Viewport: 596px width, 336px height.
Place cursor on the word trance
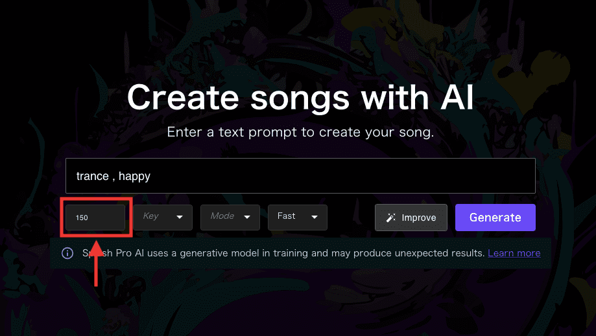[x=92, y=176]
